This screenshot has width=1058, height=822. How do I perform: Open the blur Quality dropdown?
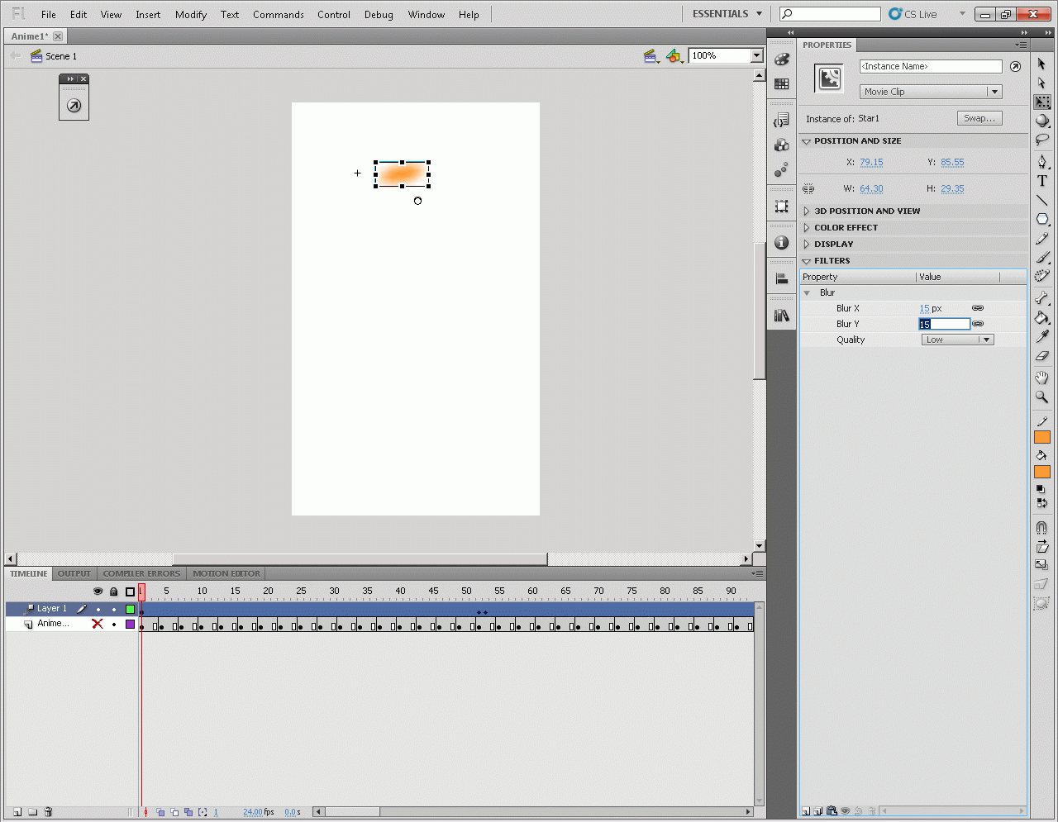pos(957,340)
